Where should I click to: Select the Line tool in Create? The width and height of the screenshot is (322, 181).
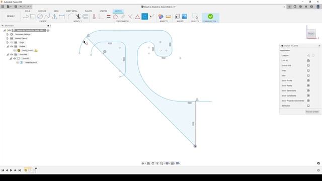(x=26, y=17)
